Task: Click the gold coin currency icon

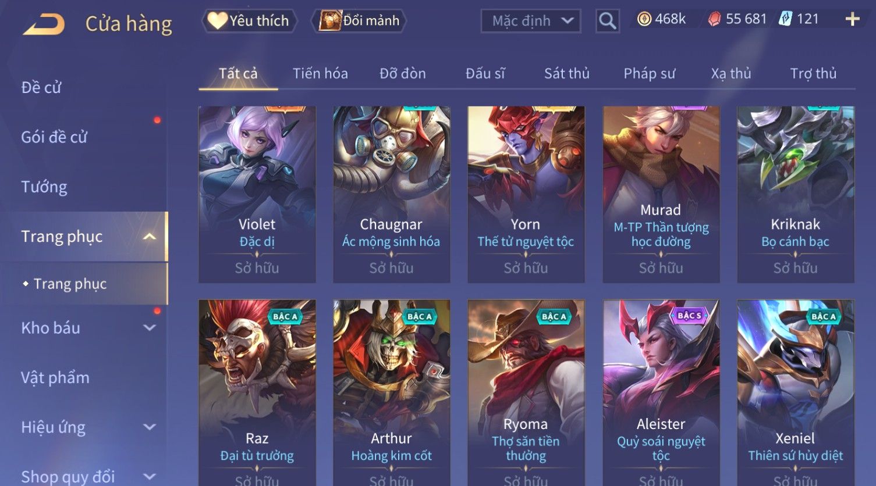Action: pyautogui.click(x=644, y=19)
